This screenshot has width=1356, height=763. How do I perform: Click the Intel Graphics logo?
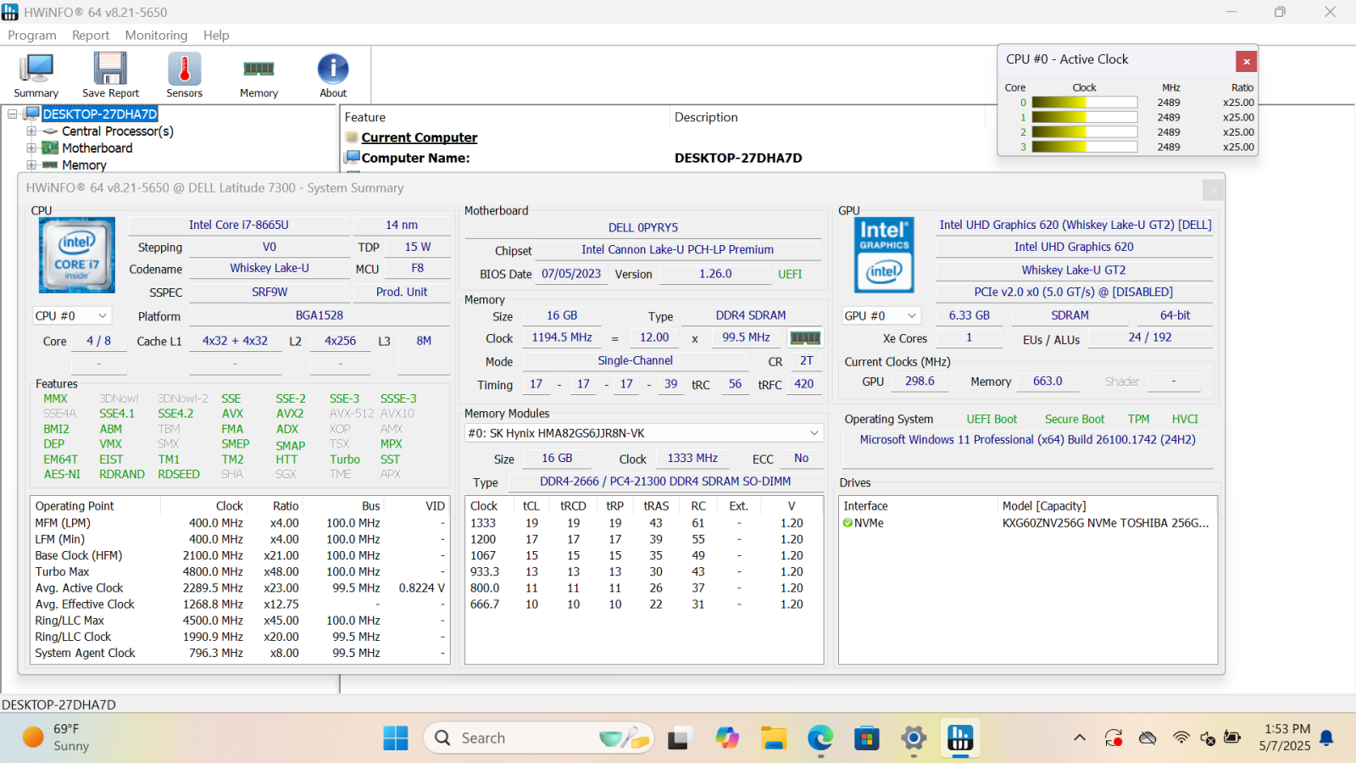(x=883, y=255)
